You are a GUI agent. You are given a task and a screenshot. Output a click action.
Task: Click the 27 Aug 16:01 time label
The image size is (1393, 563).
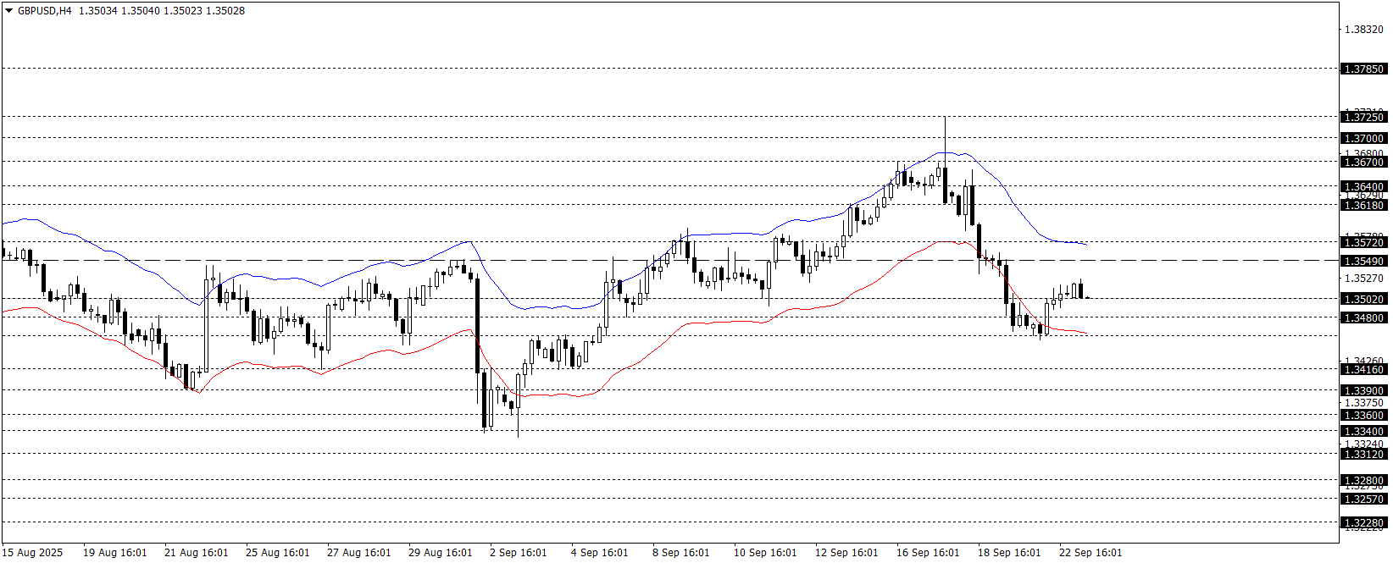358,553
